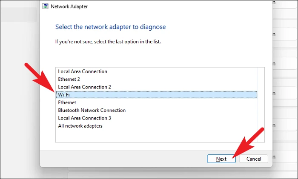Click the Next button
298x179 pixels.
click(221, 159)
